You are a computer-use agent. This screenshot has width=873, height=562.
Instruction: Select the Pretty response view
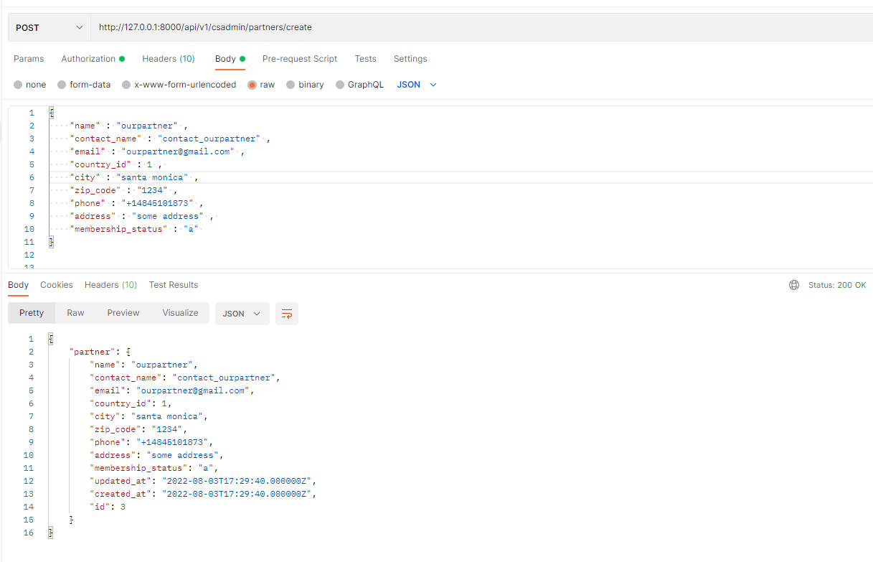pyautogui.click(x=32, y=313)
